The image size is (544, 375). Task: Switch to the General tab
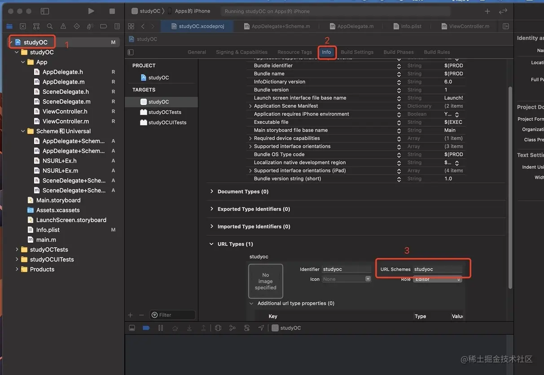coord(197,52)
